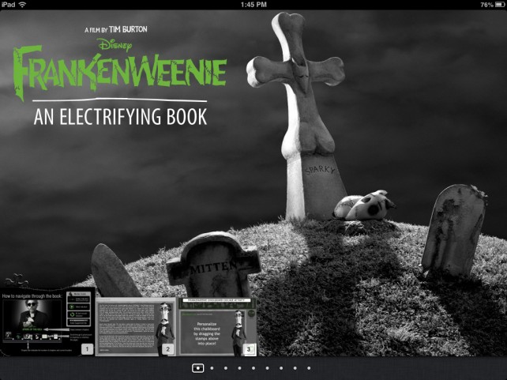Open the 'How to navigate' page thumbnail

click(47, 322)
